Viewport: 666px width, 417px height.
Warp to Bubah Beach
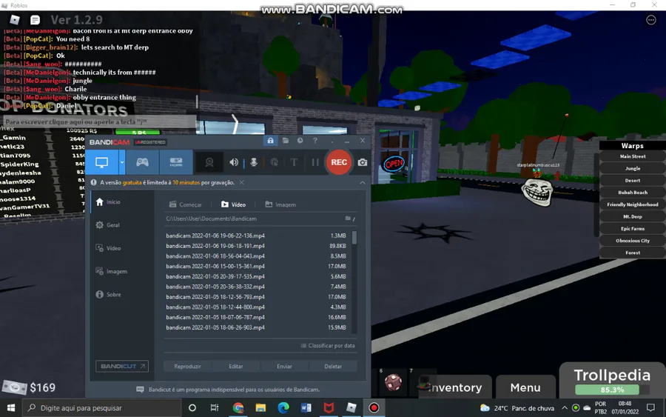tap(633, 193)
